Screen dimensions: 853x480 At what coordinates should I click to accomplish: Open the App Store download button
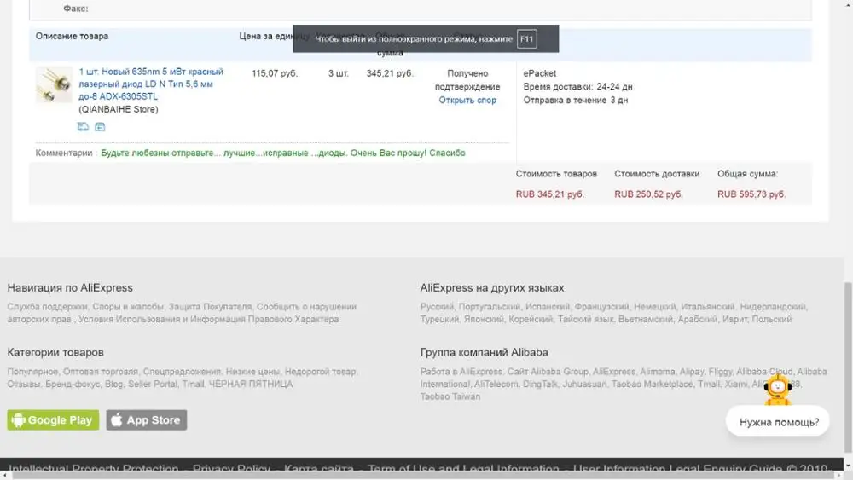[x=147, y=420]
